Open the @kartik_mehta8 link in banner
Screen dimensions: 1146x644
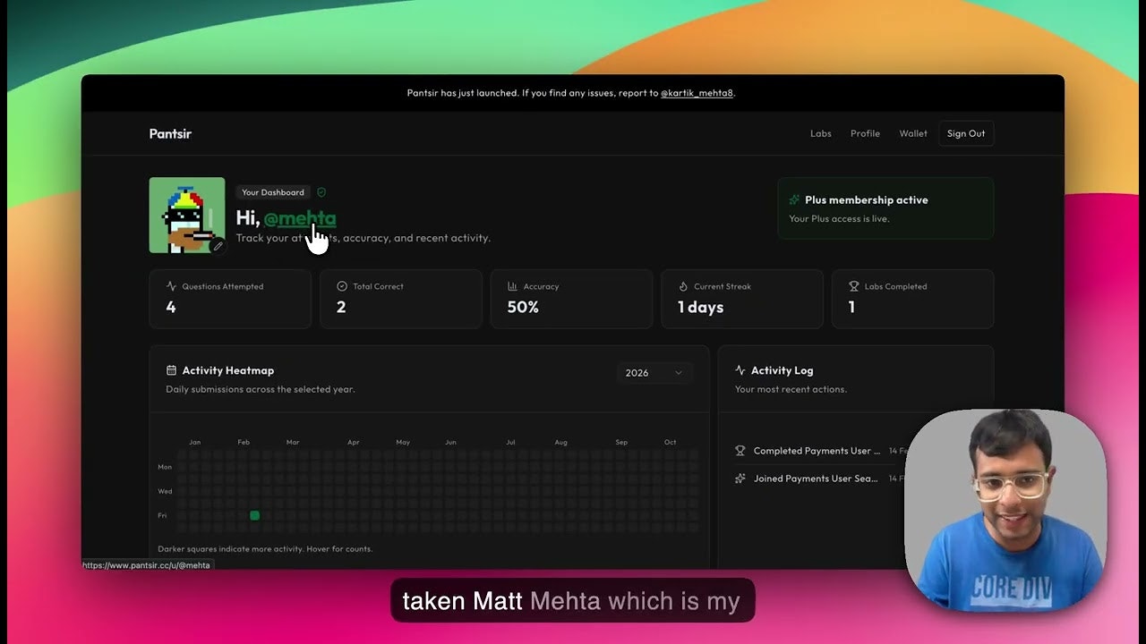(697, 93)
